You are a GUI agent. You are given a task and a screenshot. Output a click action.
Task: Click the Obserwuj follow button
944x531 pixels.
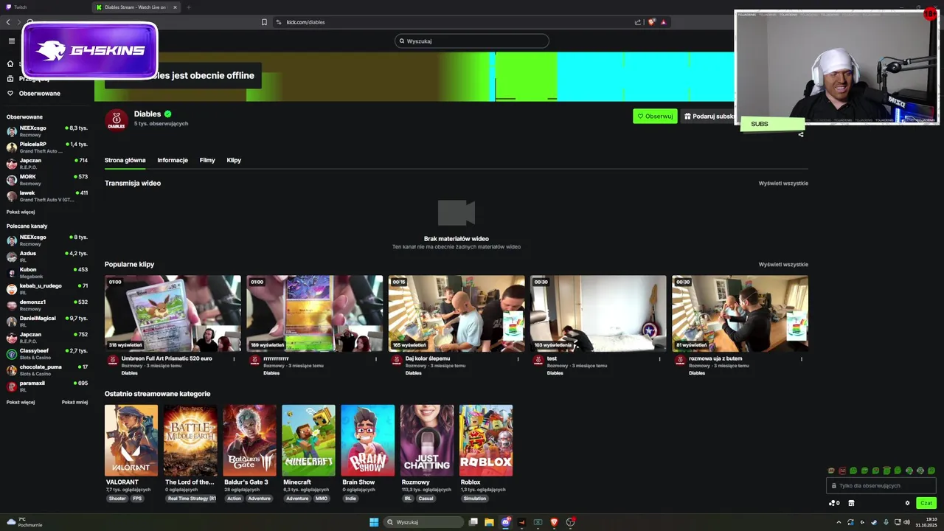[x=655, y=117]
